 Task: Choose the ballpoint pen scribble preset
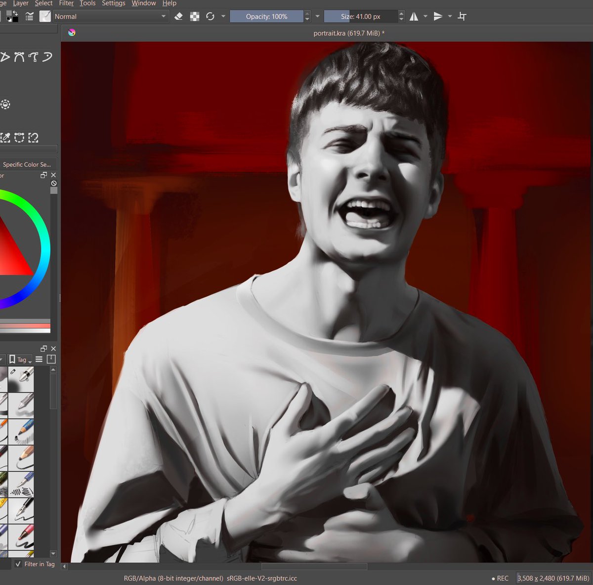coord(21,484)
